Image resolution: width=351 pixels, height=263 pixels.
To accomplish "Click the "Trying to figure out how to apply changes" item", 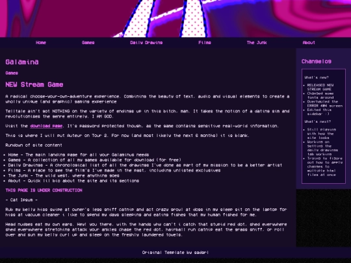I will pos(324,166).
